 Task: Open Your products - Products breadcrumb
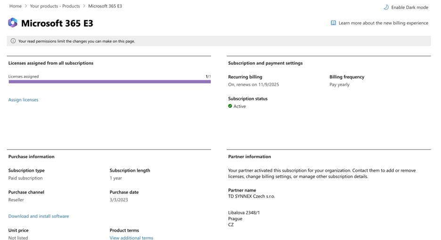tap(55, 6)
